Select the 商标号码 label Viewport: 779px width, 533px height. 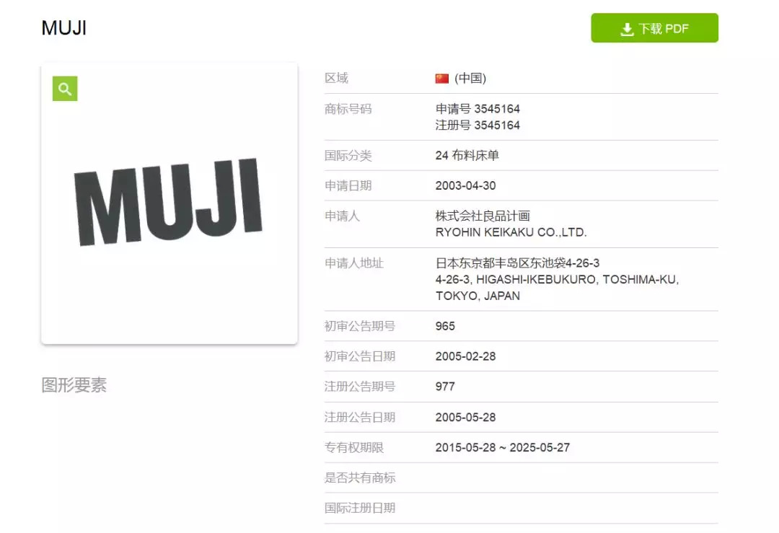point(348,109)
